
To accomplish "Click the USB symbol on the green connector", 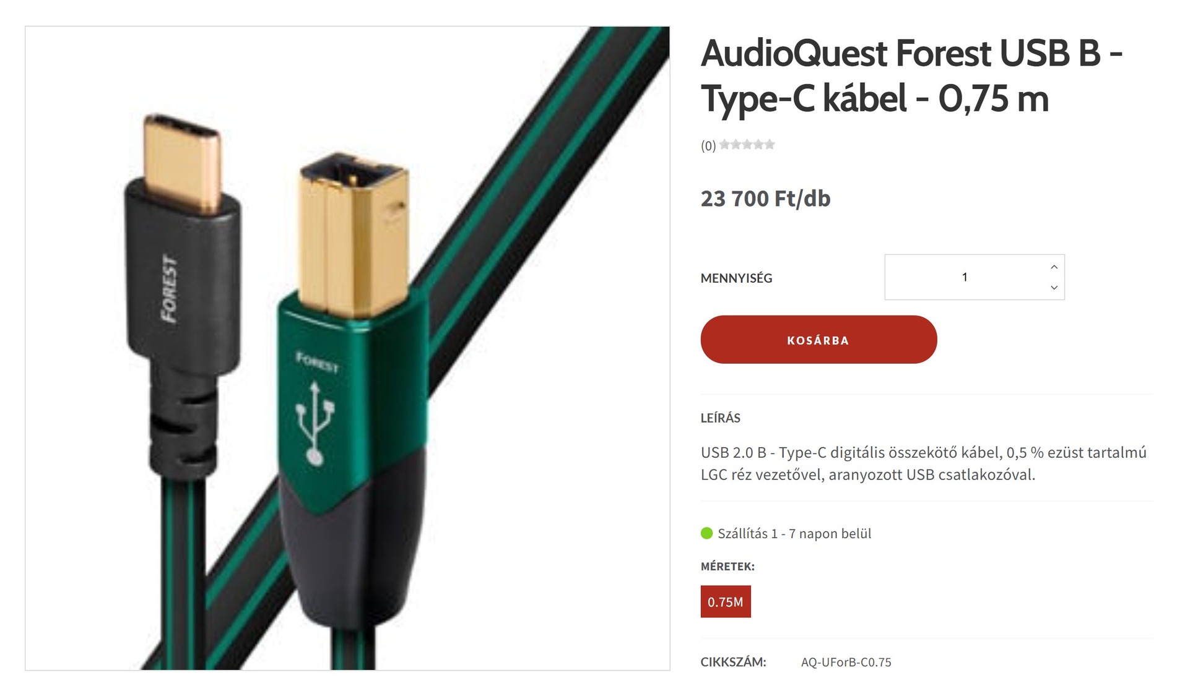I will [315, 423].
